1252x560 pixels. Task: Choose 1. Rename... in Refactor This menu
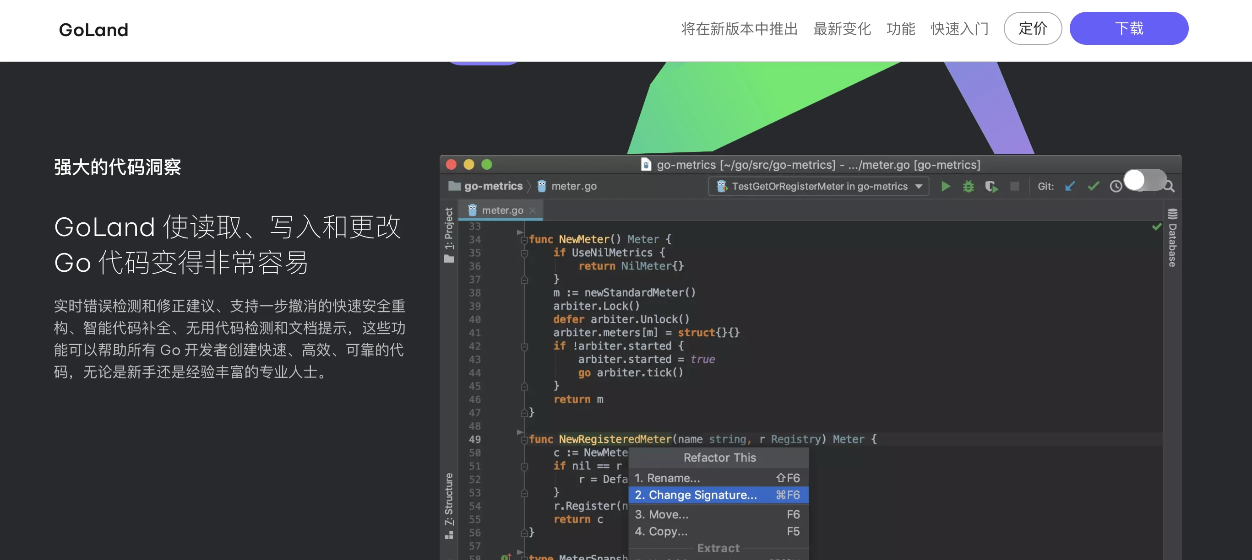(x=718, y=478)
